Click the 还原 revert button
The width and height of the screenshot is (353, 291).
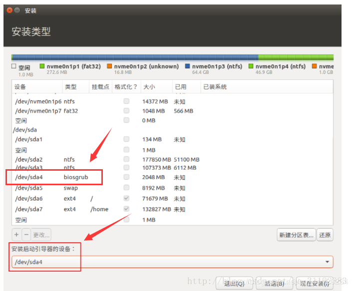pyautogui.click(x=325, y=235)
